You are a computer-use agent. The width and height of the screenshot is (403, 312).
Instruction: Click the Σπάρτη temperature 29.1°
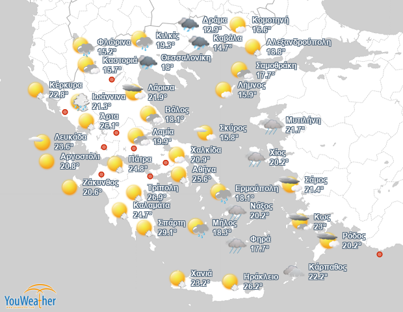click(168, 232)
